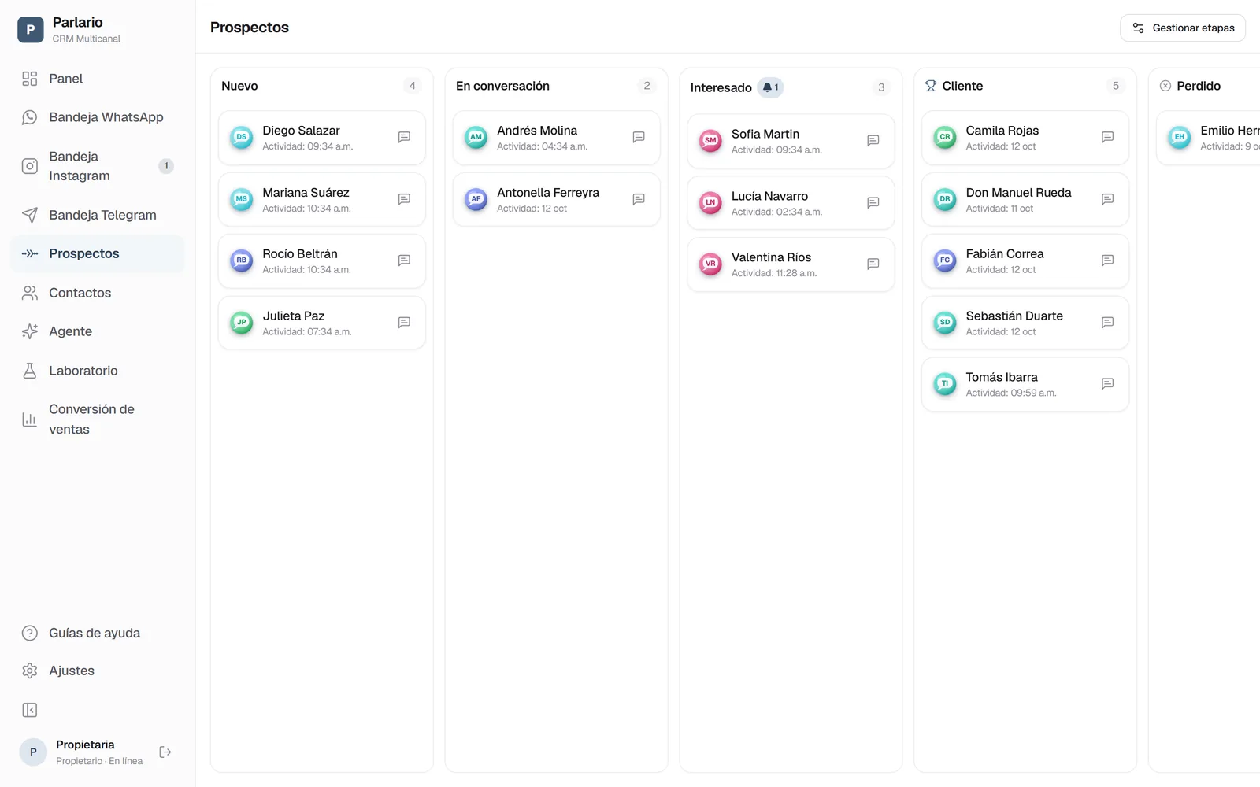1260x787 pixels.
Task: Open chat icon for Sebastián Duarte
Action: click(x=1107, y=323)
